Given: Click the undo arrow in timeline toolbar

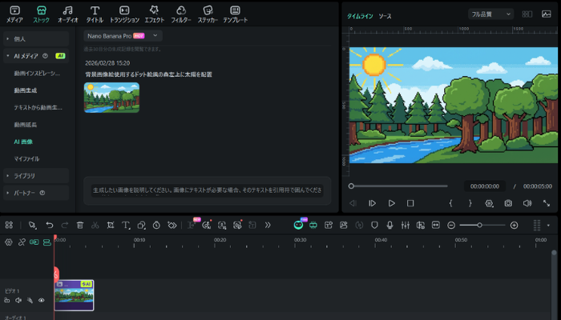Looking at the screenshot, I should coord(50,226).
